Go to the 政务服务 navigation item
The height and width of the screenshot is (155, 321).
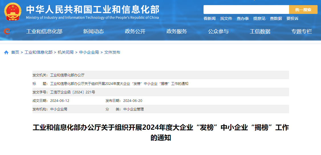177,32
